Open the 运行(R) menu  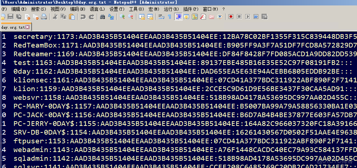click(x=172, y=9)
